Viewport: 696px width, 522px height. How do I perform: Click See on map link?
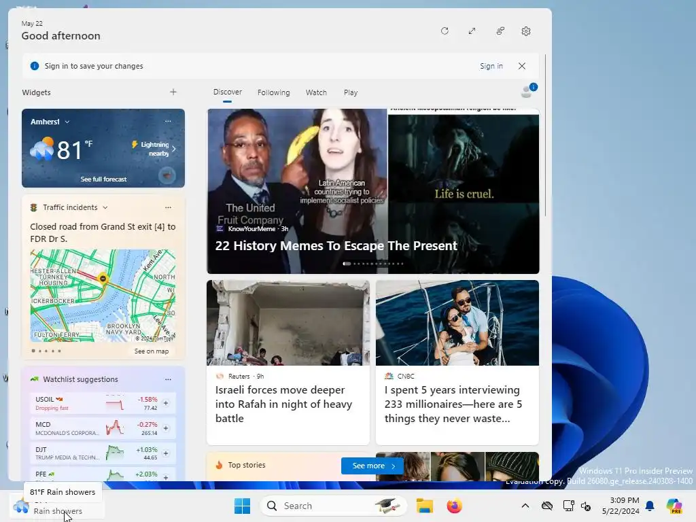(x=152, y=351)
